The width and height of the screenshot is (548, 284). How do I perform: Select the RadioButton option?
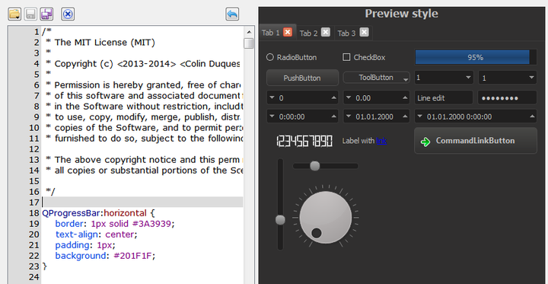[x=292, y=57]
